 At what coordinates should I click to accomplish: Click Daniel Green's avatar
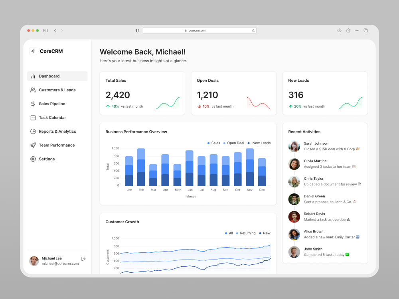[294, 199]
